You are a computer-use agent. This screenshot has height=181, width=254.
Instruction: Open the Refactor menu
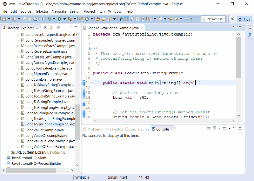(42, 11)
